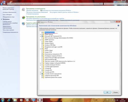This screenshot has width=128, height=102.
Task: Uncheck the Службы XPS checkbox
Action: [x=42, y=70]
